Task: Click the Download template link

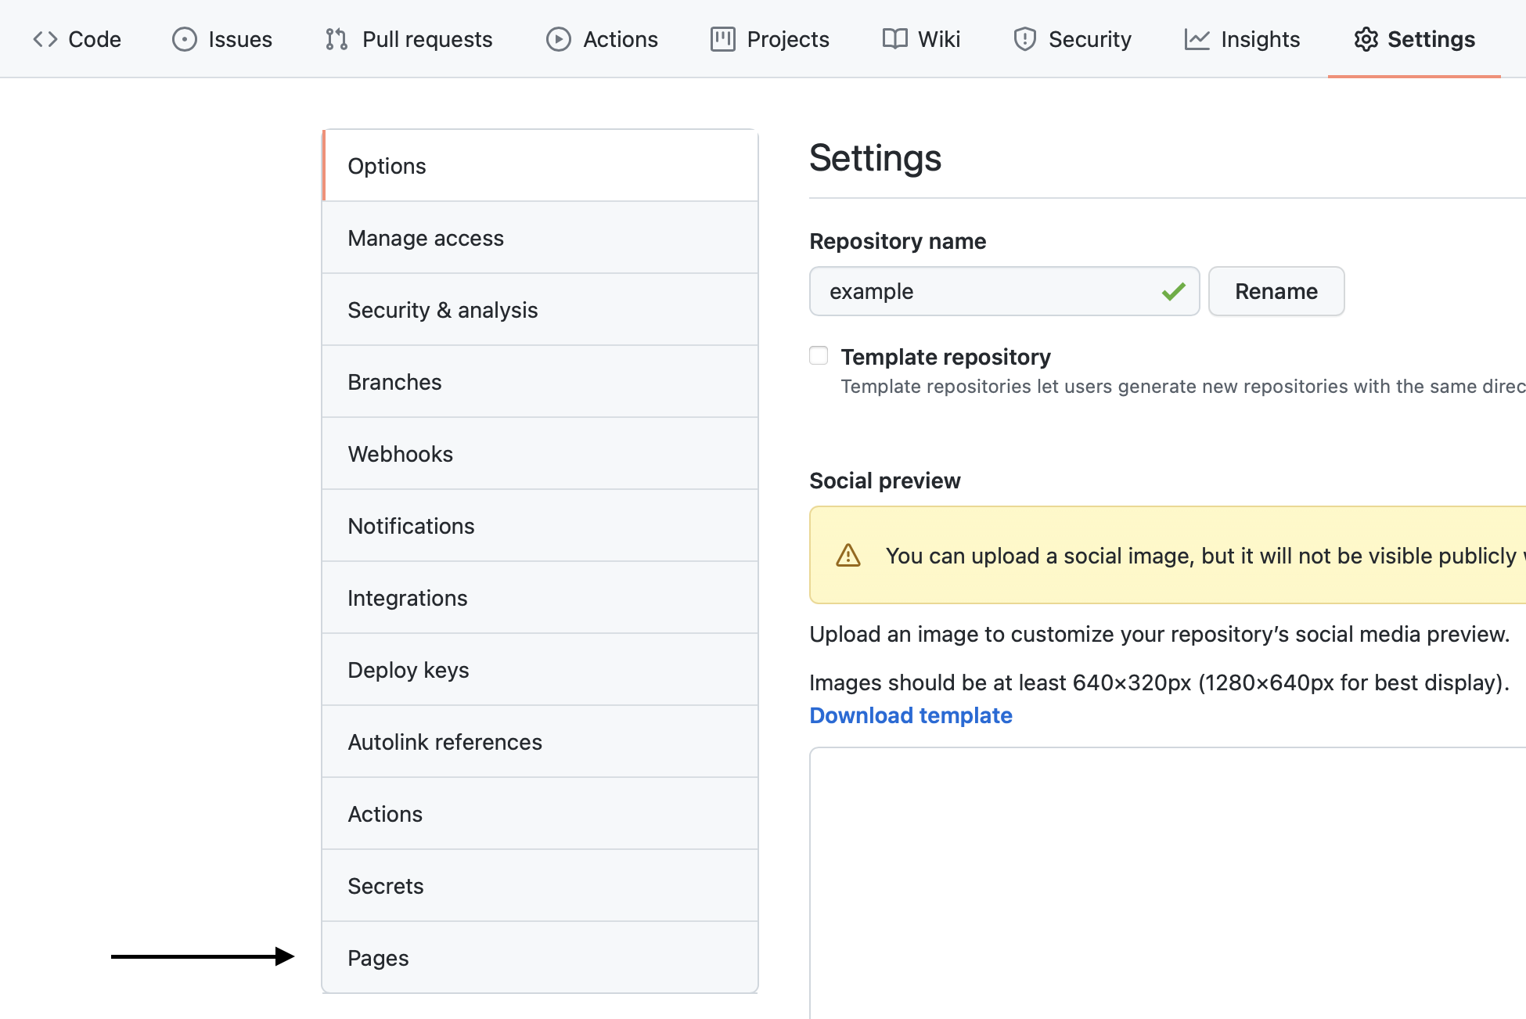Action: [909, 715]
